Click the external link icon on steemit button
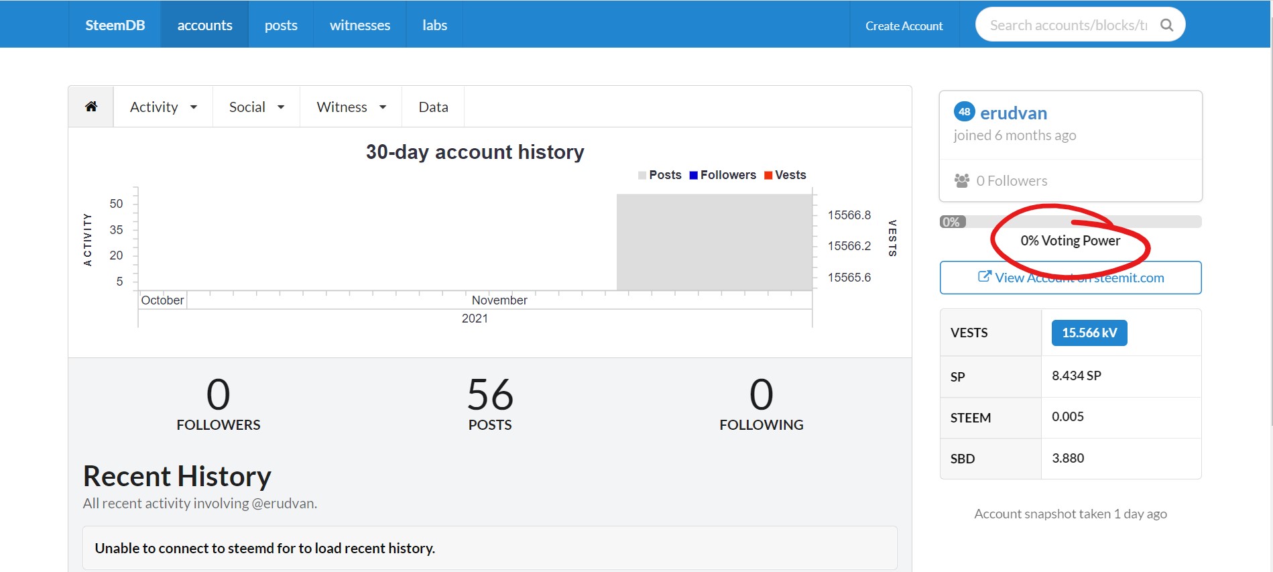This screenshot has width=1273, height=572. (984, 276)
